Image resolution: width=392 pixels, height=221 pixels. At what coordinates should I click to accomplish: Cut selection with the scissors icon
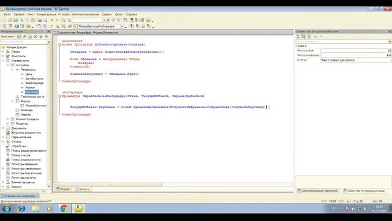click(22, 20)
